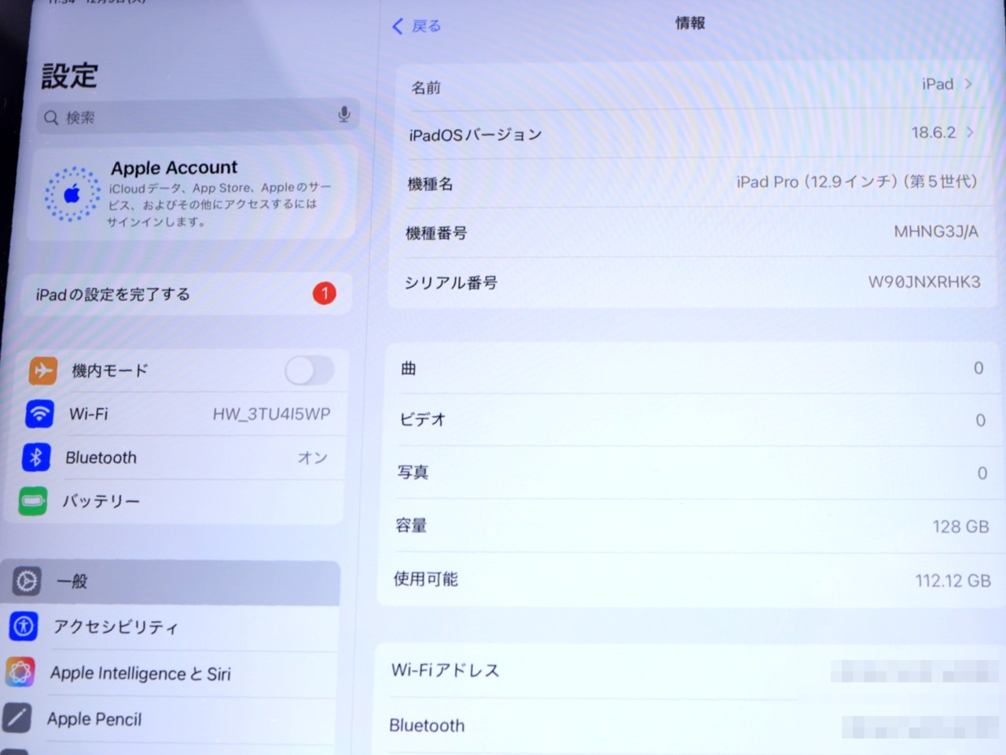This screenshot has height=755, width=1006.
Task: Tap the green Battery icon
Action: pyautogui.click(x=33, y=501)
